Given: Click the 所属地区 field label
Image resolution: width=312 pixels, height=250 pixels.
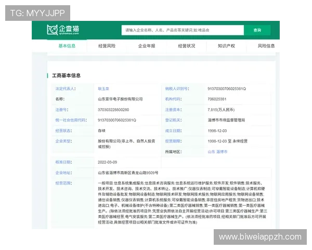Looking at the screenshot, I should click(x=173, y=152).
